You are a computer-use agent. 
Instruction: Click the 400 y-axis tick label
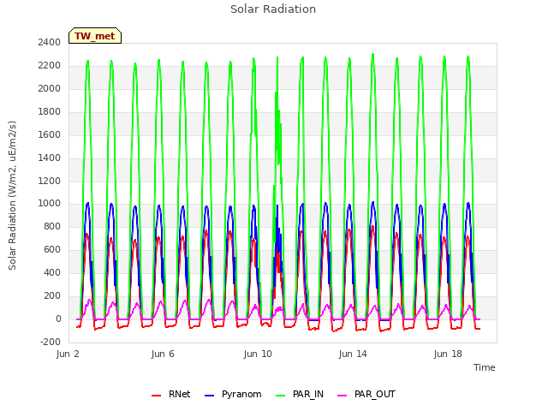[x=52, y=272]
